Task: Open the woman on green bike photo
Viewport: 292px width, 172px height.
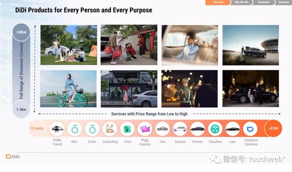Action: tap(68, 89)
